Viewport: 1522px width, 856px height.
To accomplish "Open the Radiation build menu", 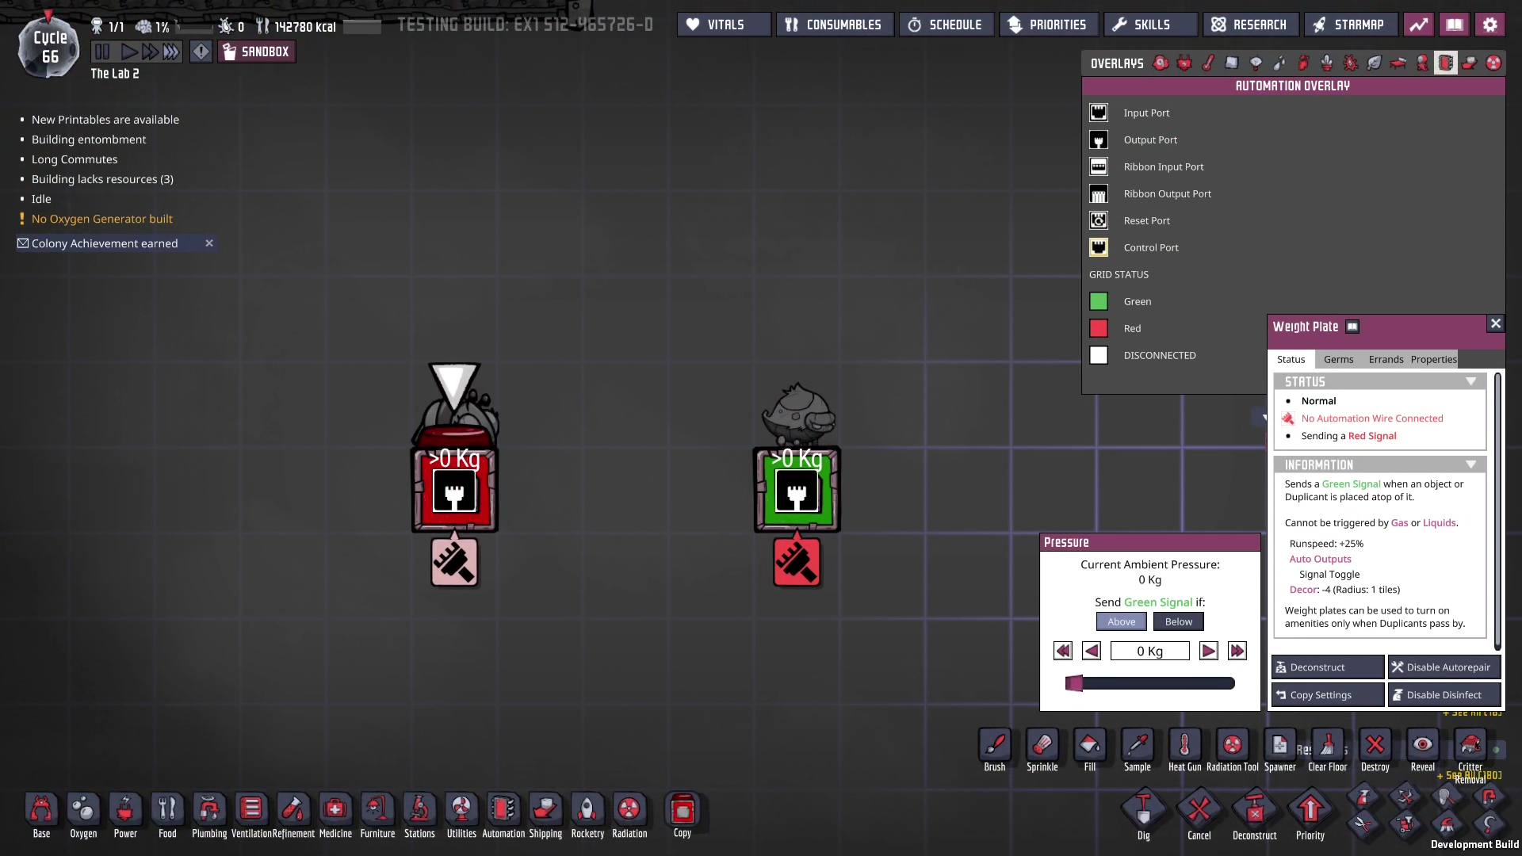I will 629,809.
